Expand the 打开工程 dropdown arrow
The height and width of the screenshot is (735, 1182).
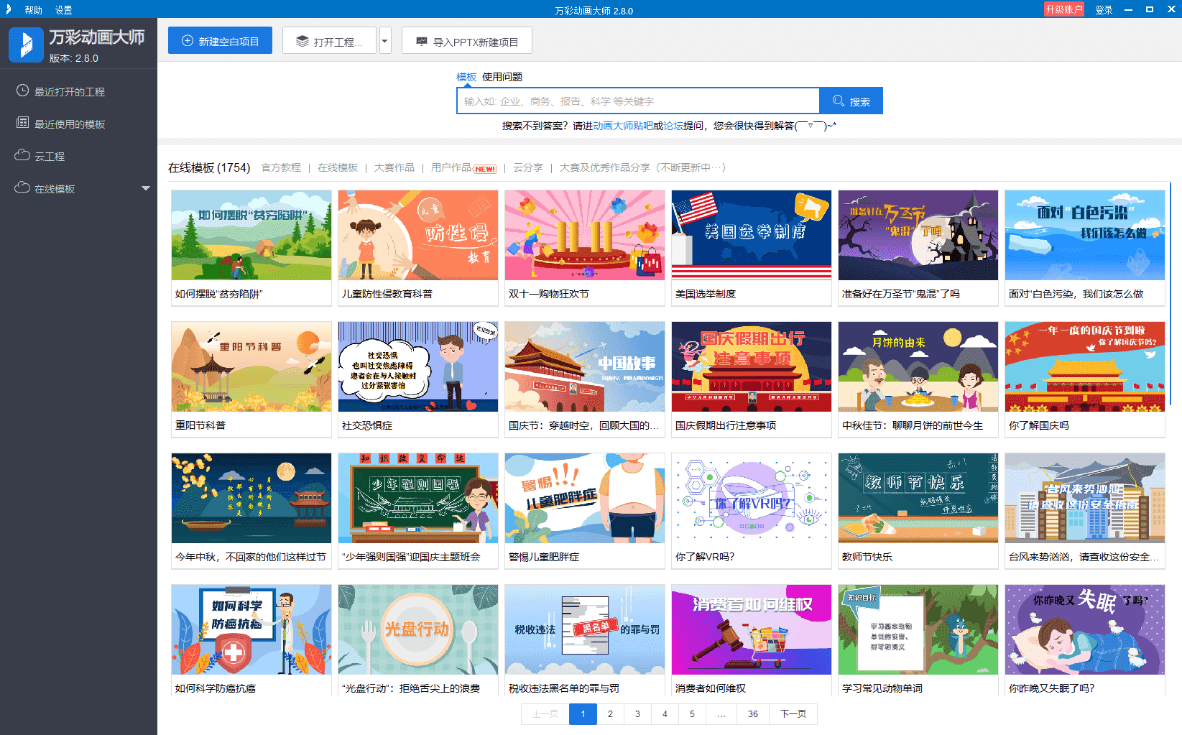pyautogui.click(x=385, y=41)
